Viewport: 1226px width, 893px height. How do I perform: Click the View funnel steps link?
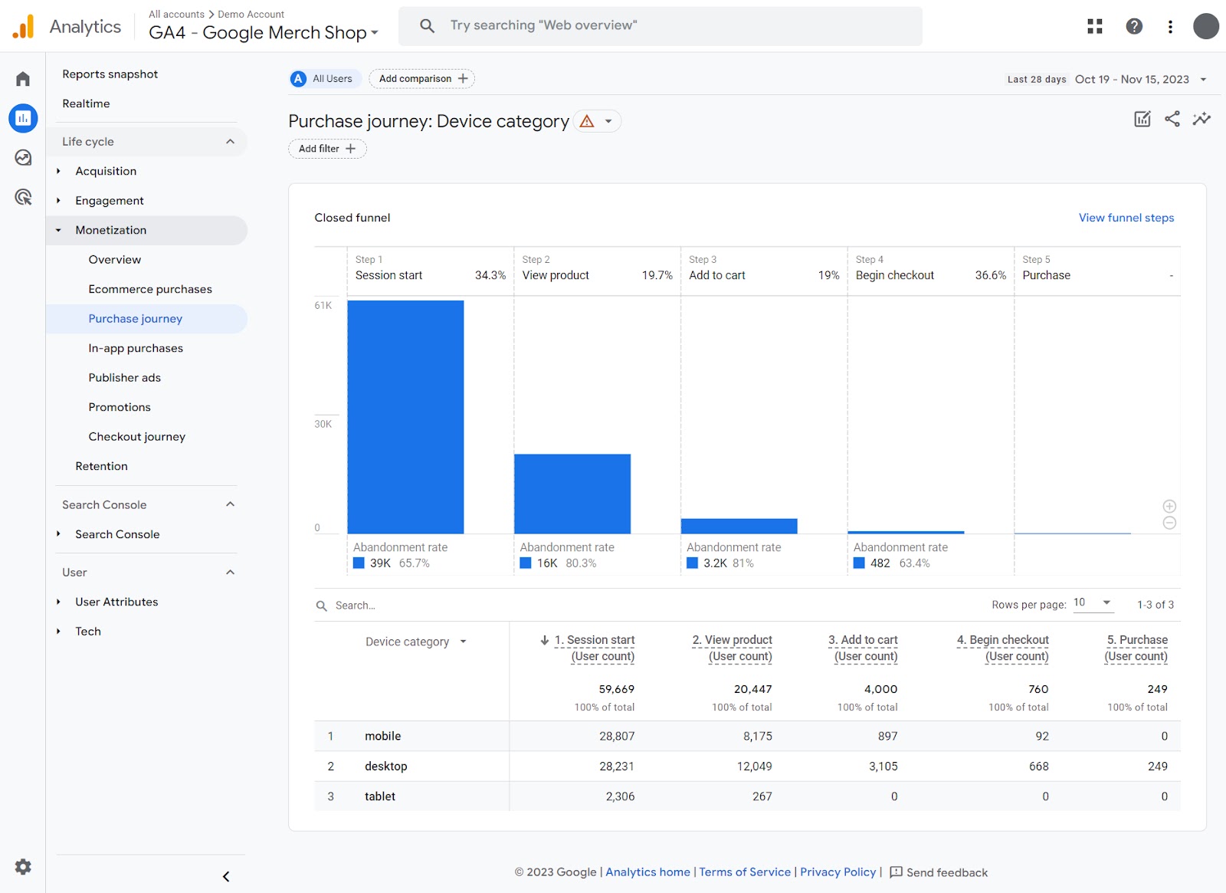tap(1126, 218)
